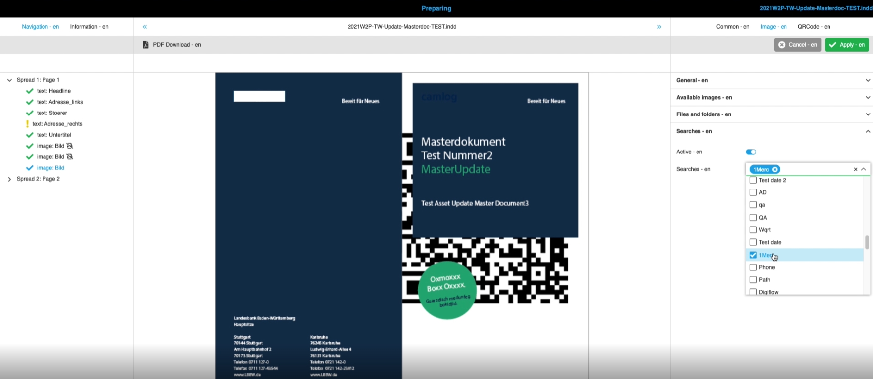Click the white logo placeholder on left page
This screenshot has height=379, width=873.
[x=260, y=96]
